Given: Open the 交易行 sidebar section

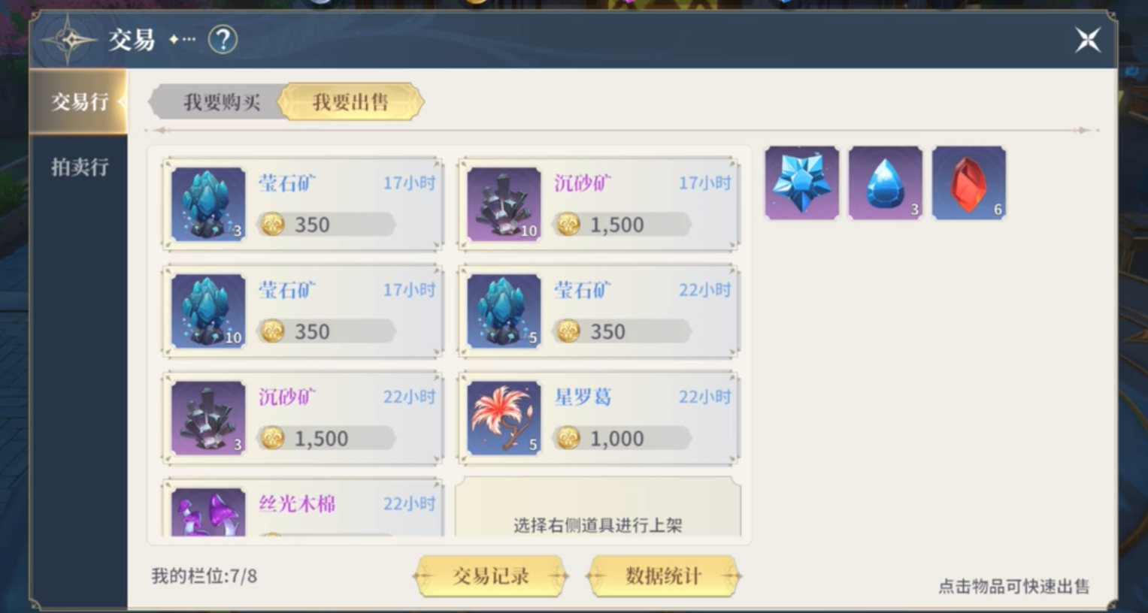Looking at the screenshot, I should point(78,101).
